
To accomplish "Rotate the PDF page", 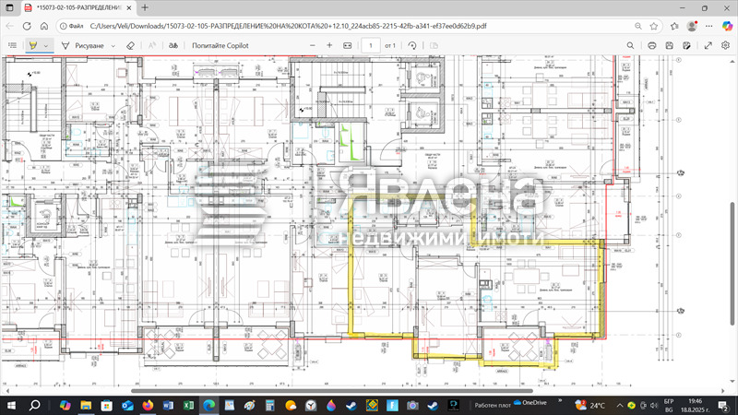I will pyautogui.click(x=412, y=45).
